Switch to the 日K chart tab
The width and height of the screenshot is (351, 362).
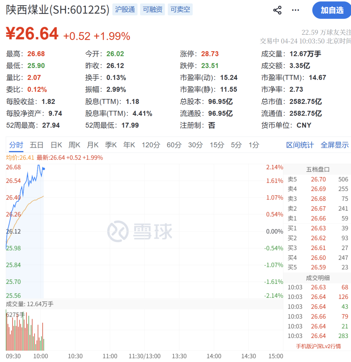coord(56,145)
